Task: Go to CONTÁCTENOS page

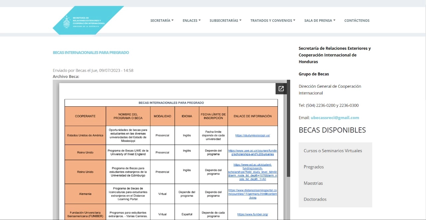Action: [357, 21]
